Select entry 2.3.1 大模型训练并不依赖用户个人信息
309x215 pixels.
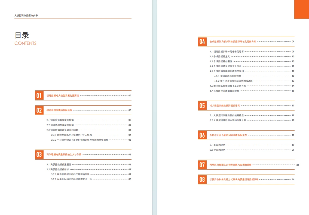click(x=71, y=135)
